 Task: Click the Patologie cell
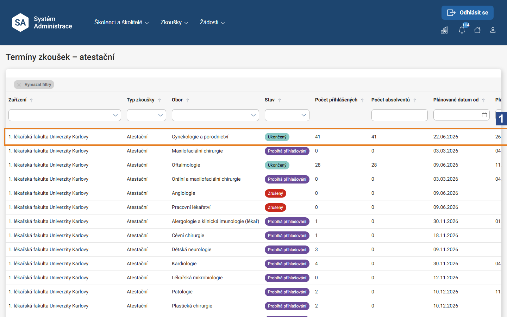coord(182,292)
